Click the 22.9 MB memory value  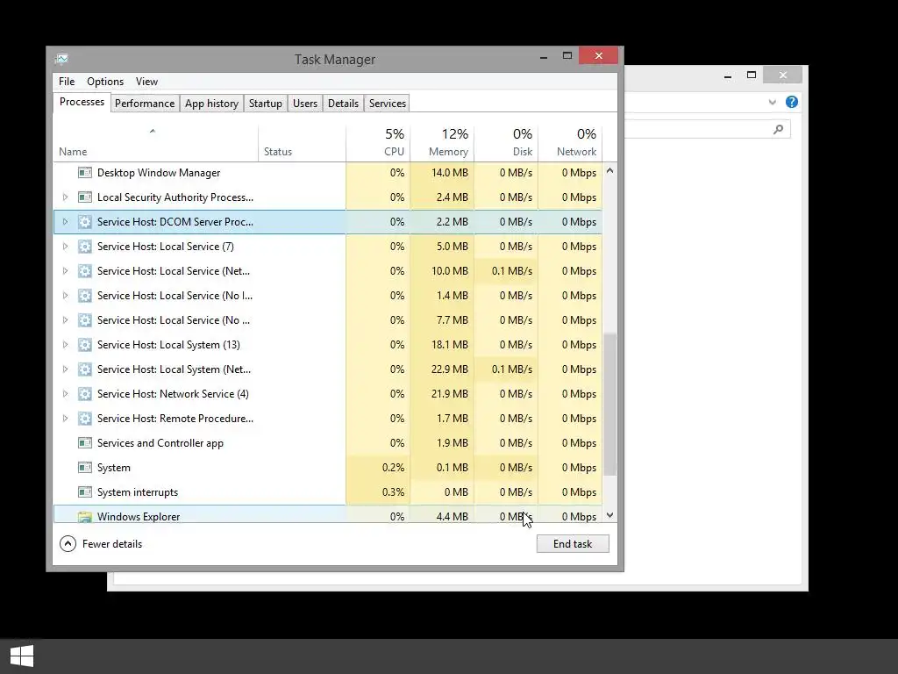[x=450, y=369]
